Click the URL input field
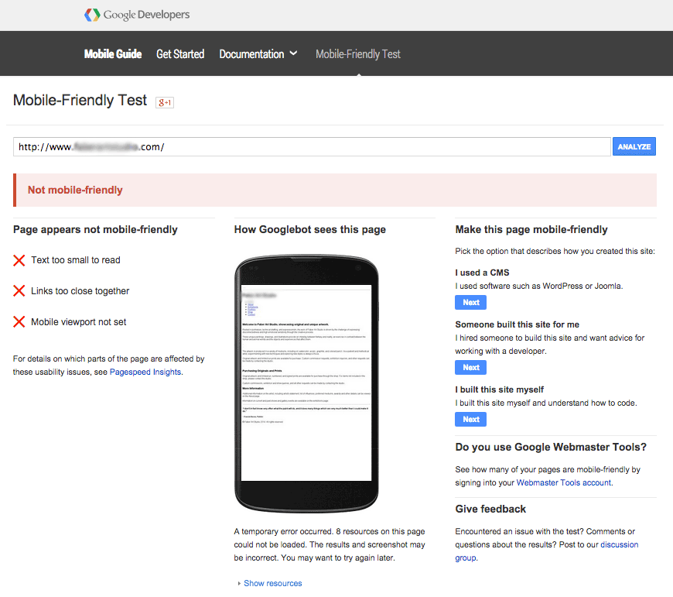The image size is (673, 597). [x=312, y=147]
